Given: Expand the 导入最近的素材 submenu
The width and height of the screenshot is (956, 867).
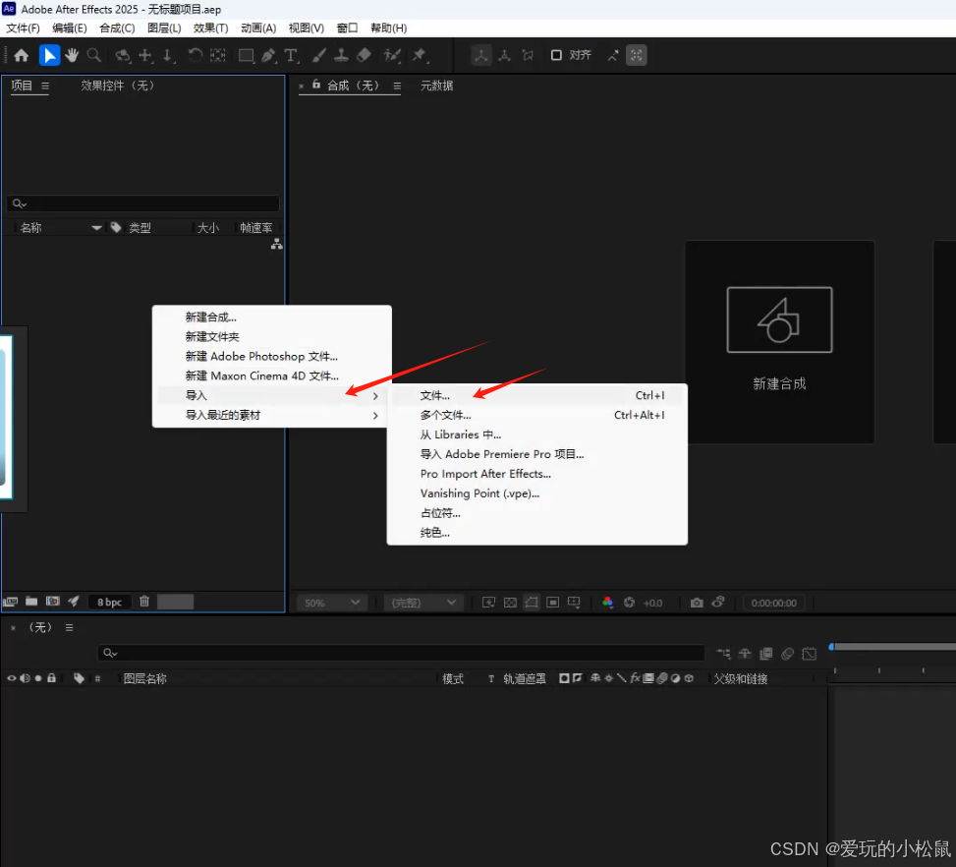Looking at the screenshot, I should tap(272, 415).
